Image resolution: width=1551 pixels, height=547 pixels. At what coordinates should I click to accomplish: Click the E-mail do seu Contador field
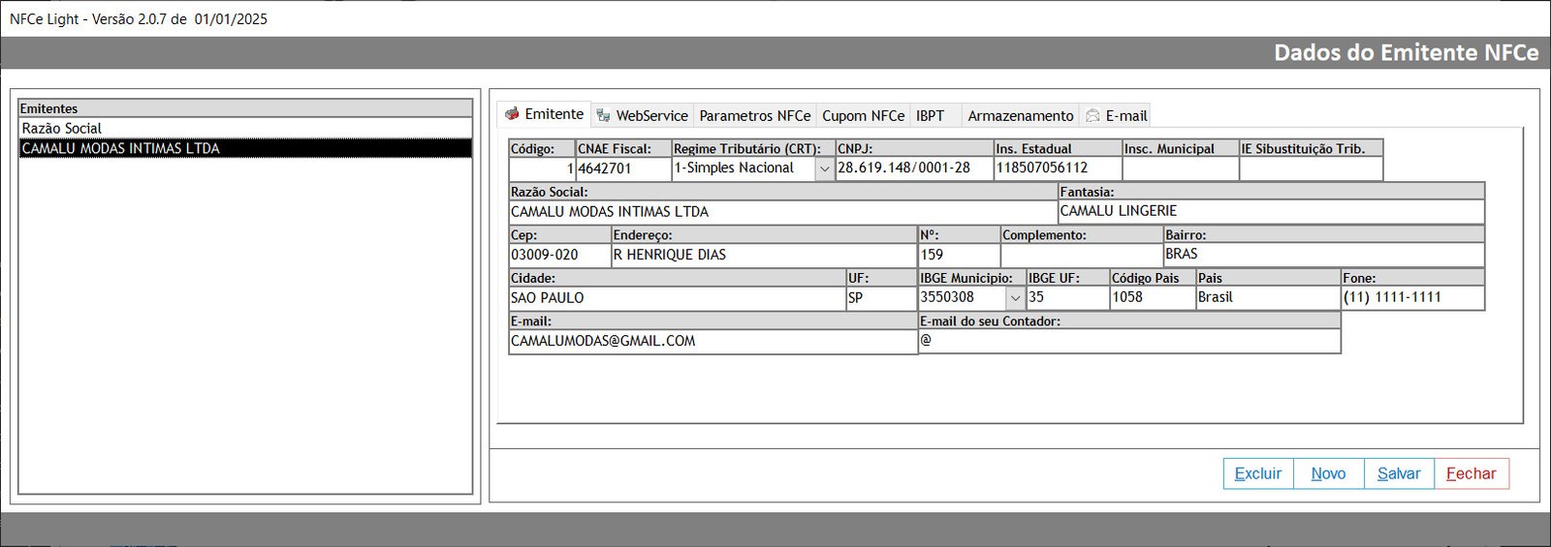(x=1129, y=341)
